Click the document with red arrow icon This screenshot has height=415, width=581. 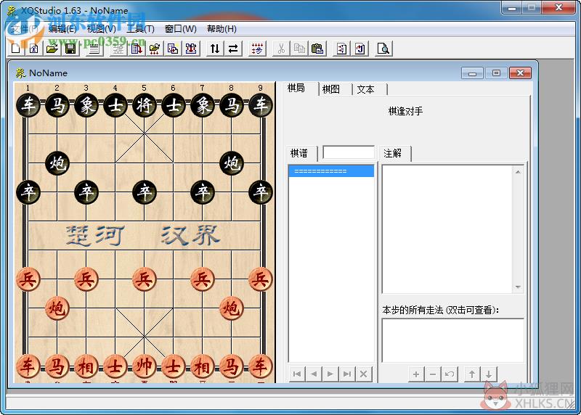tap(137, 49)
